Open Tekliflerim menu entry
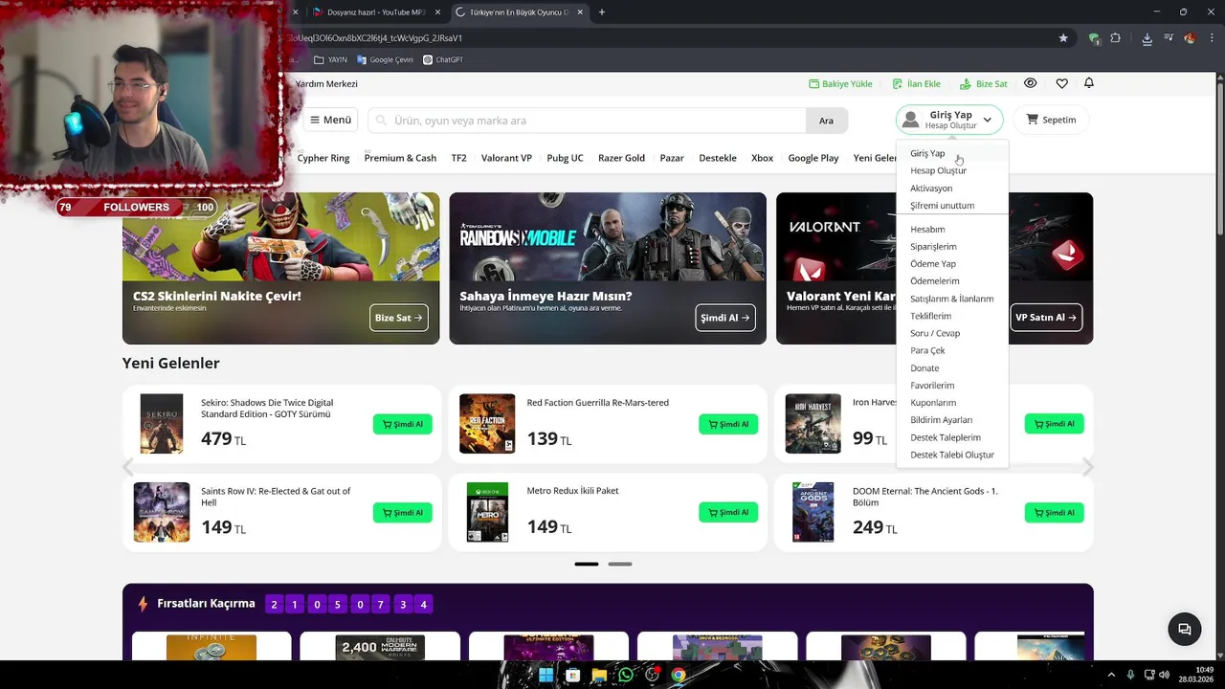This screenshot has width=1225, height=689. click(930, 316)
